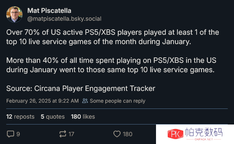The width and height of the screenshot is (234, 144).
Task: Click the Source: Circana Player Engagement Tracker line
Action: tap(81, 89)
